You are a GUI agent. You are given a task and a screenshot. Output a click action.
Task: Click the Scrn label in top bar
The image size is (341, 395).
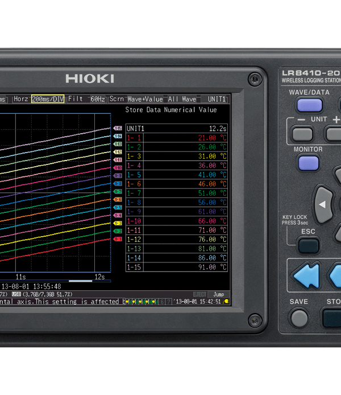117,99
